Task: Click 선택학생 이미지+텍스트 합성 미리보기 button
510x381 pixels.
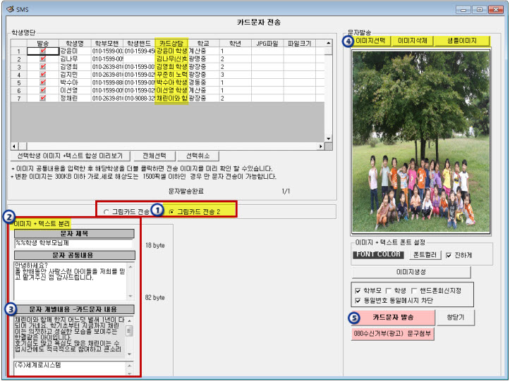Action: point(70,156)
